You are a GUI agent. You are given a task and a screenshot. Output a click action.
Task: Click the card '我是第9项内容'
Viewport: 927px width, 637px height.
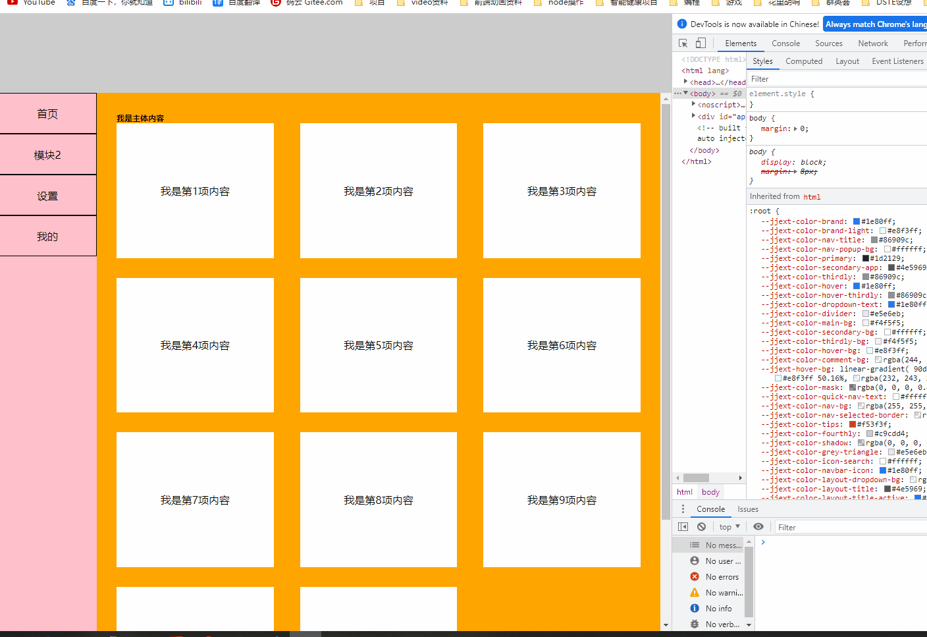(562, 500)
